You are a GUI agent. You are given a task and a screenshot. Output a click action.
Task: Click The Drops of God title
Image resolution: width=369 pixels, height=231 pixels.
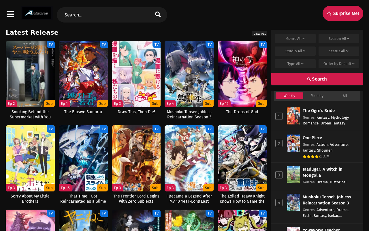(x=242, y=112)
